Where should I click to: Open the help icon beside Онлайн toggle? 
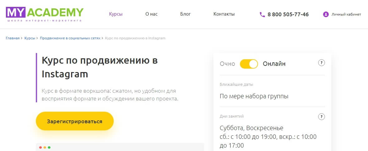(x=322, y=63)
